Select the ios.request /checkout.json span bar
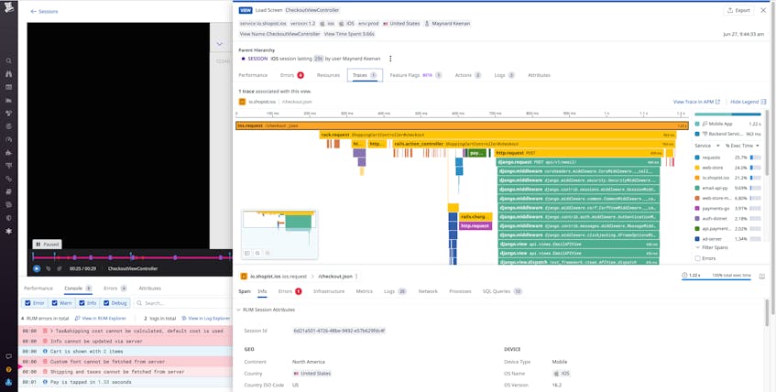 click(x=463, y=125)
